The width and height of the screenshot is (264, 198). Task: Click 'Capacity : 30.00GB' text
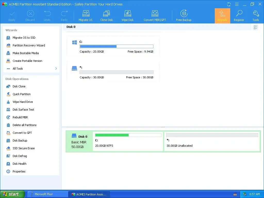tap(92, 77)
